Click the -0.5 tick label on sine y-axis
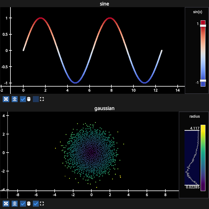Screen dimensions: 209x209 (5, 67)
